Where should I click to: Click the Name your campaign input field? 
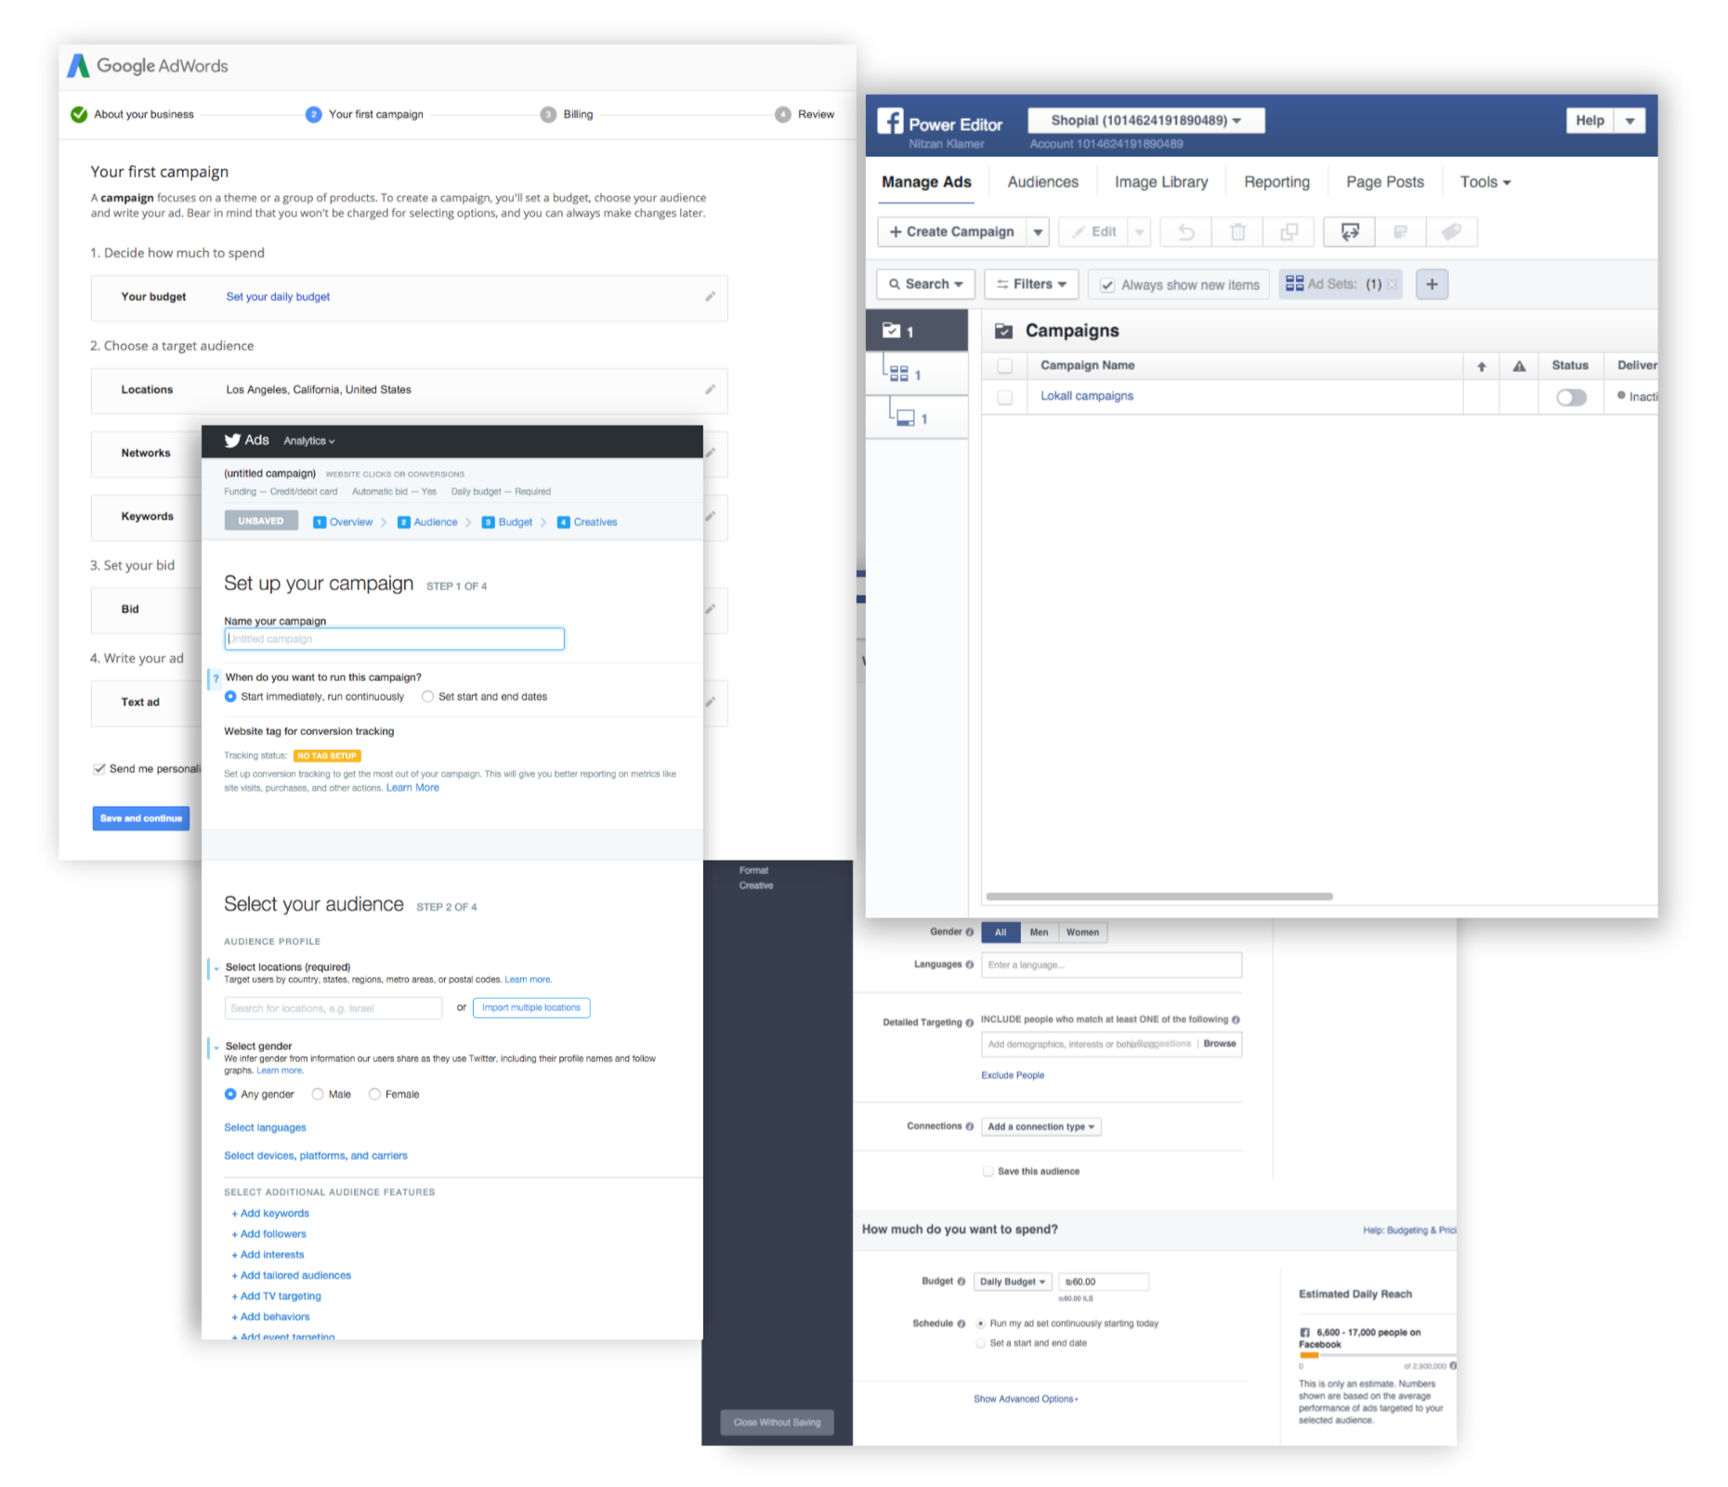click(394, 639)
